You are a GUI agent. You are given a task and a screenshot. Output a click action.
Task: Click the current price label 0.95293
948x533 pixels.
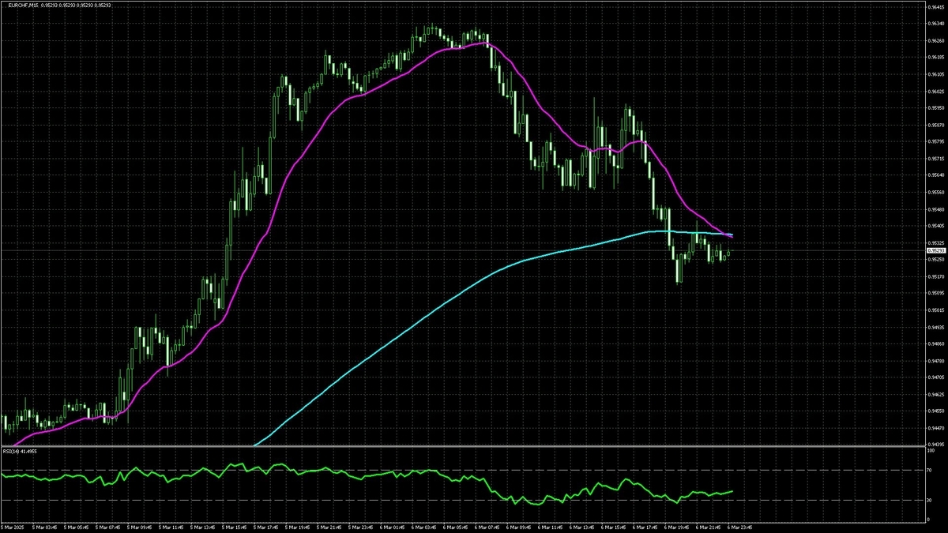click(936, 250)
